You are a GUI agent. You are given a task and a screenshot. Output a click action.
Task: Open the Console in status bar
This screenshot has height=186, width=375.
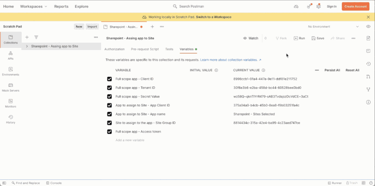[54, 183]
